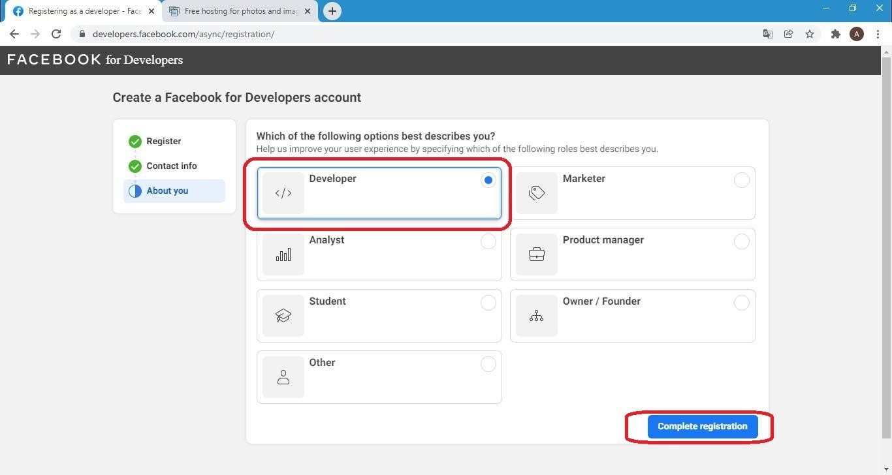Click the 'Which of the following options' question text
The width and height of the screenshot is (892, 475).
click(x=375, y=136)
